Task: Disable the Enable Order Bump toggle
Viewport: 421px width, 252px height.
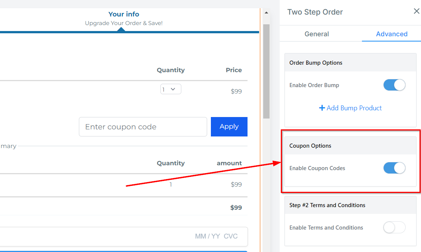Action: pos(394,85)
